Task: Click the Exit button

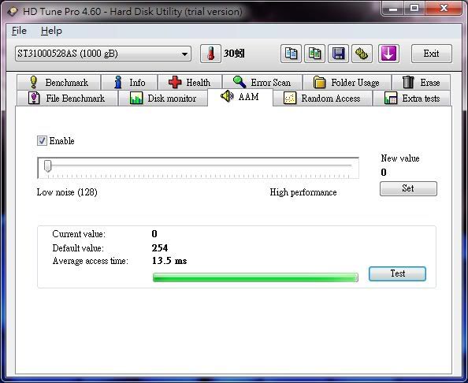Action: click(x=431, y=54)
